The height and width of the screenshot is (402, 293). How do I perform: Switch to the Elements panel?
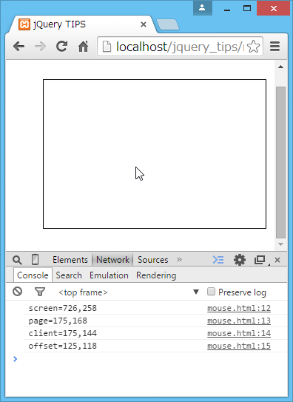coord(70,260)
